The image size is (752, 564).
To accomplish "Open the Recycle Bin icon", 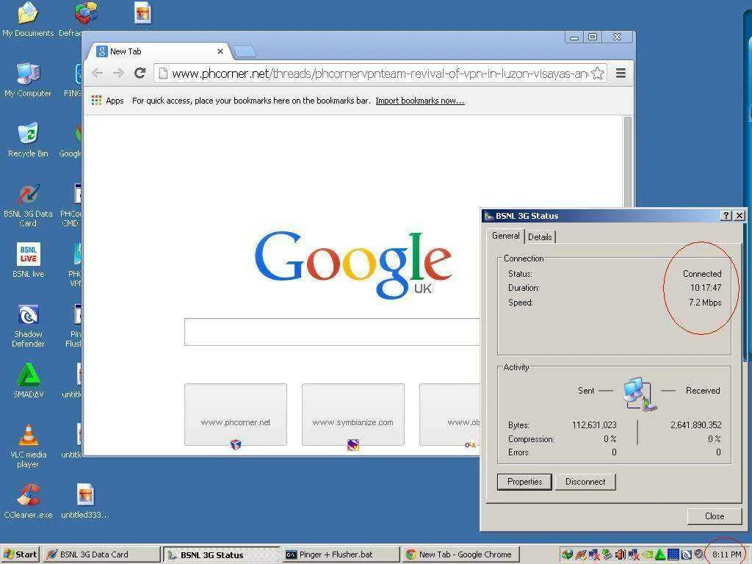I will 28,140.
